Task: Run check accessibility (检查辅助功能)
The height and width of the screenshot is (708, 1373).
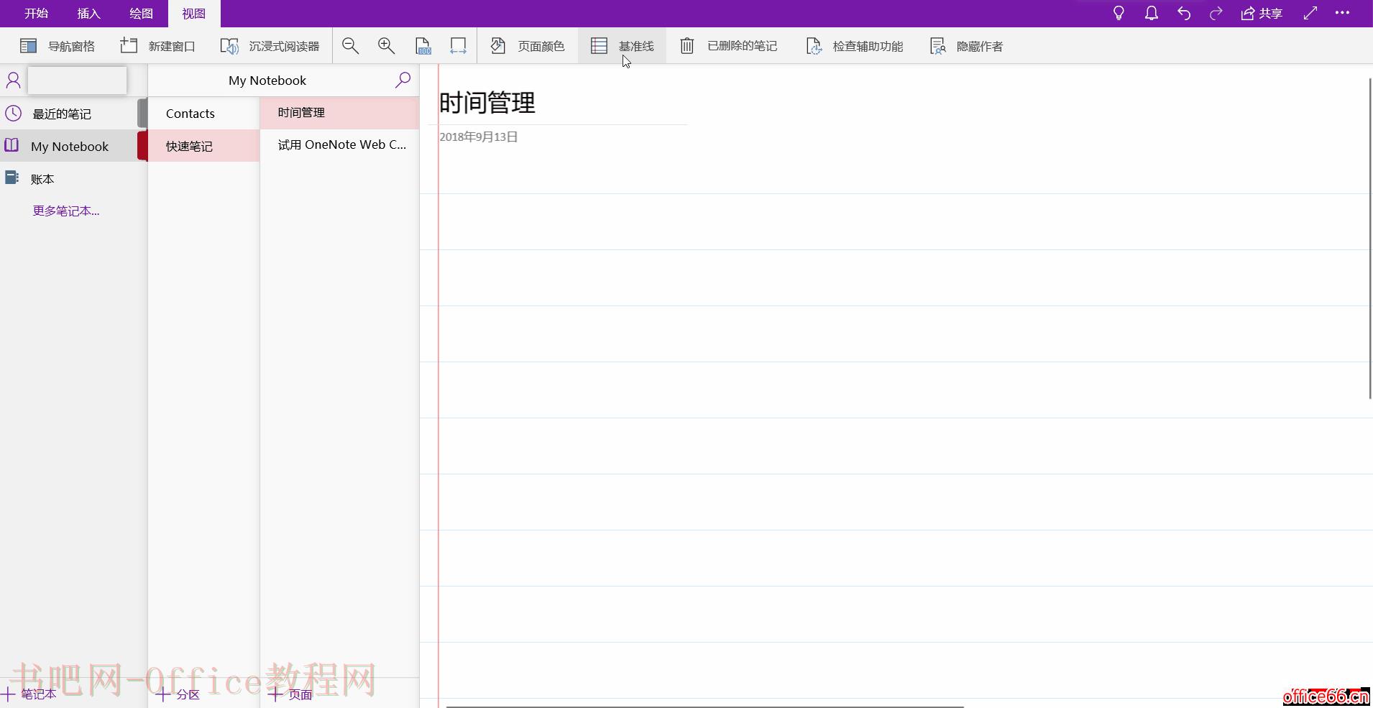Action: [x=854, y=46]
